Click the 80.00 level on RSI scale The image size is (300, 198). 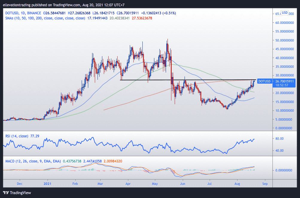pyautogui.click(x=280, y=139)
